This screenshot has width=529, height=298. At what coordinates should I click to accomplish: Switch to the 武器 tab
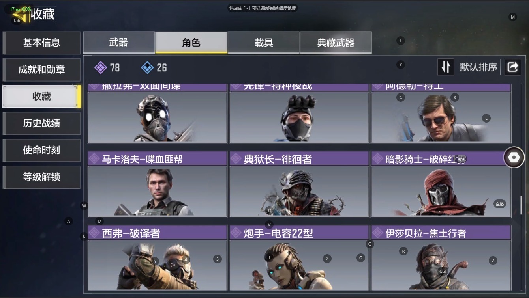point(119,43)
